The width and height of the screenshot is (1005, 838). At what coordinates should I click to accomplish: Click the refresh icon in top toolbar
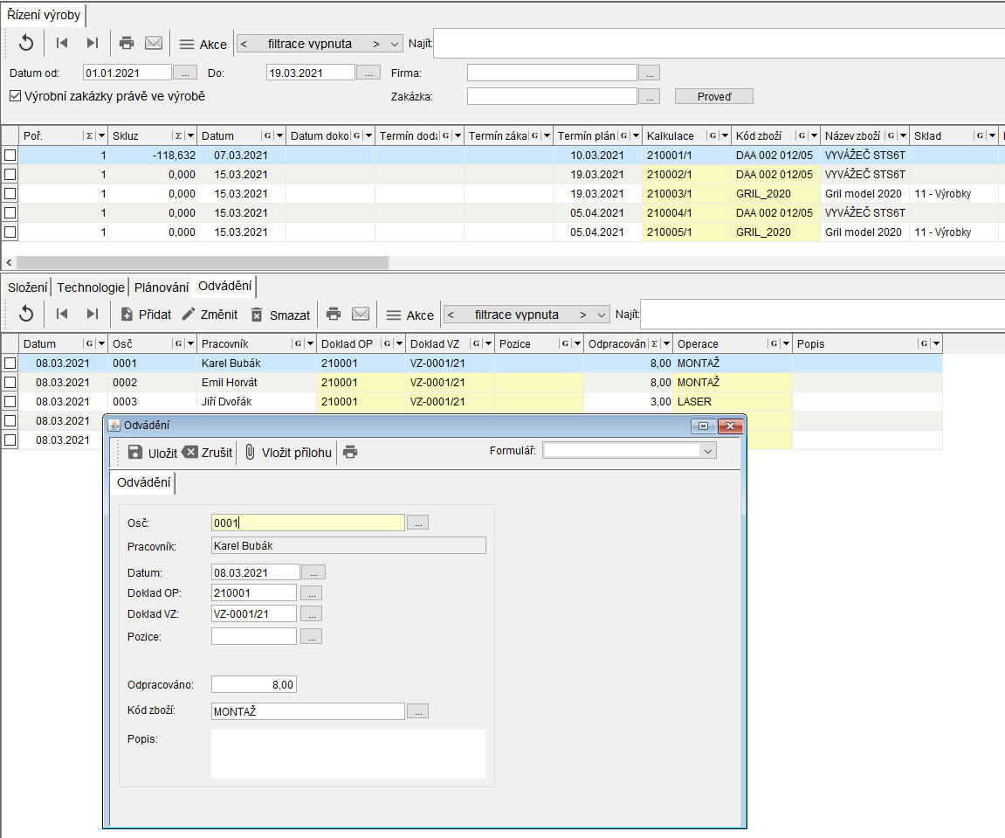[26, 43]
